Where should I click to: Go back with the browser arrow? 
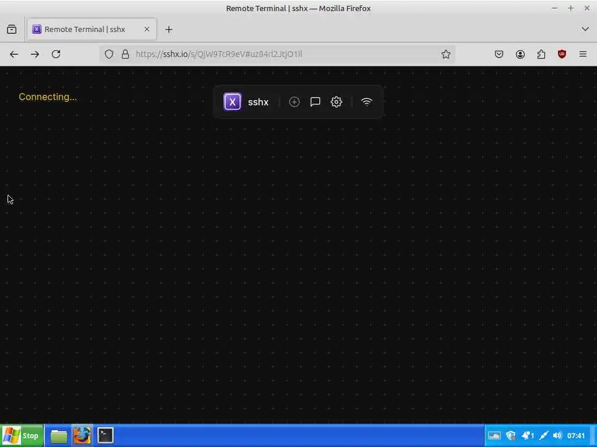pos(14,54)
